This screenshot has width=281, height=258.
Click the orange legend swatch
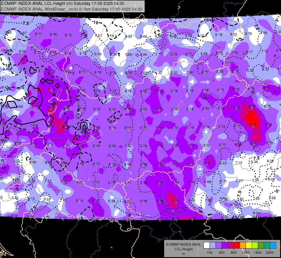243,245
